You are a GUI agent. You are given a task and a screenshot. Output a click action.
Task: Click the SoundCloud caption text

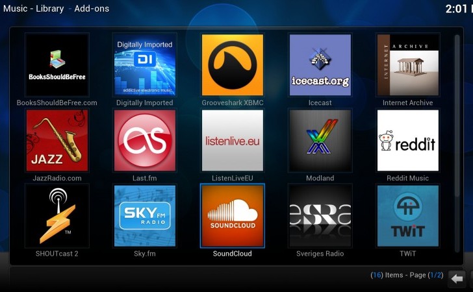pos(233,254)
